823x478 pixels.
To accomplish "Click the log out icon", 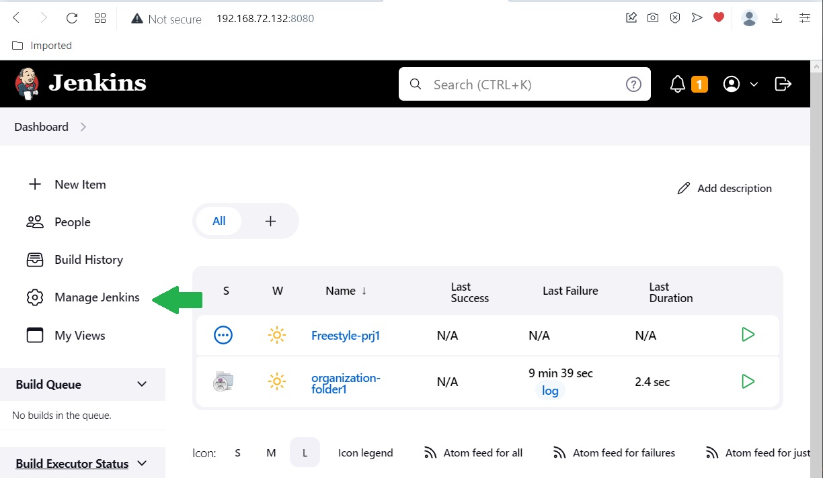I will tap(783, 84).
